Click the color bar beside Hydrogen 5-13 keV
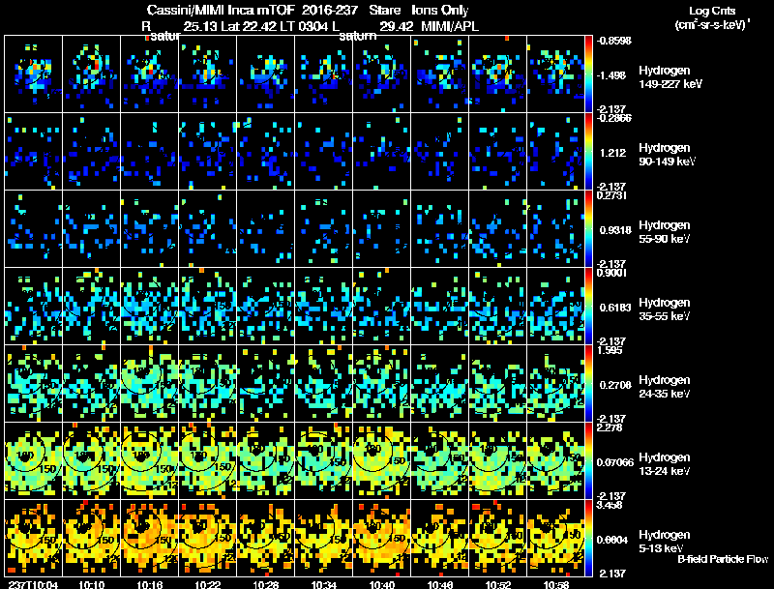 point(588,538)
